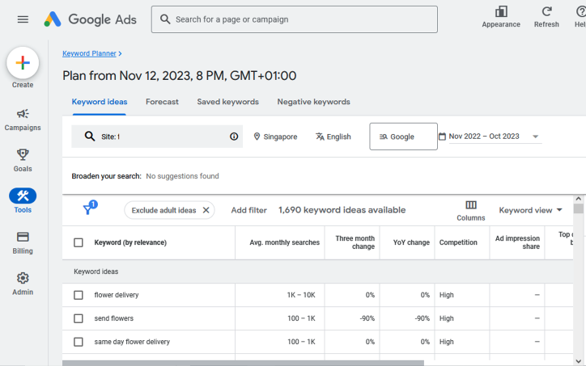Check the send flowers row checkbox
This screenshot has width=586, height=366.
(x=79, y=318)
